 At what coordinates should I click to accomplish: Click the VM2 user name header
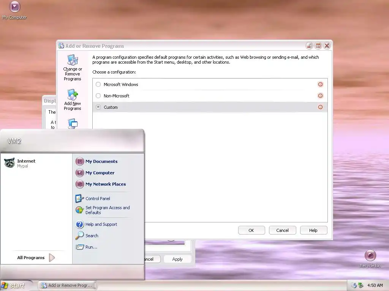click(x=14, y=141)
